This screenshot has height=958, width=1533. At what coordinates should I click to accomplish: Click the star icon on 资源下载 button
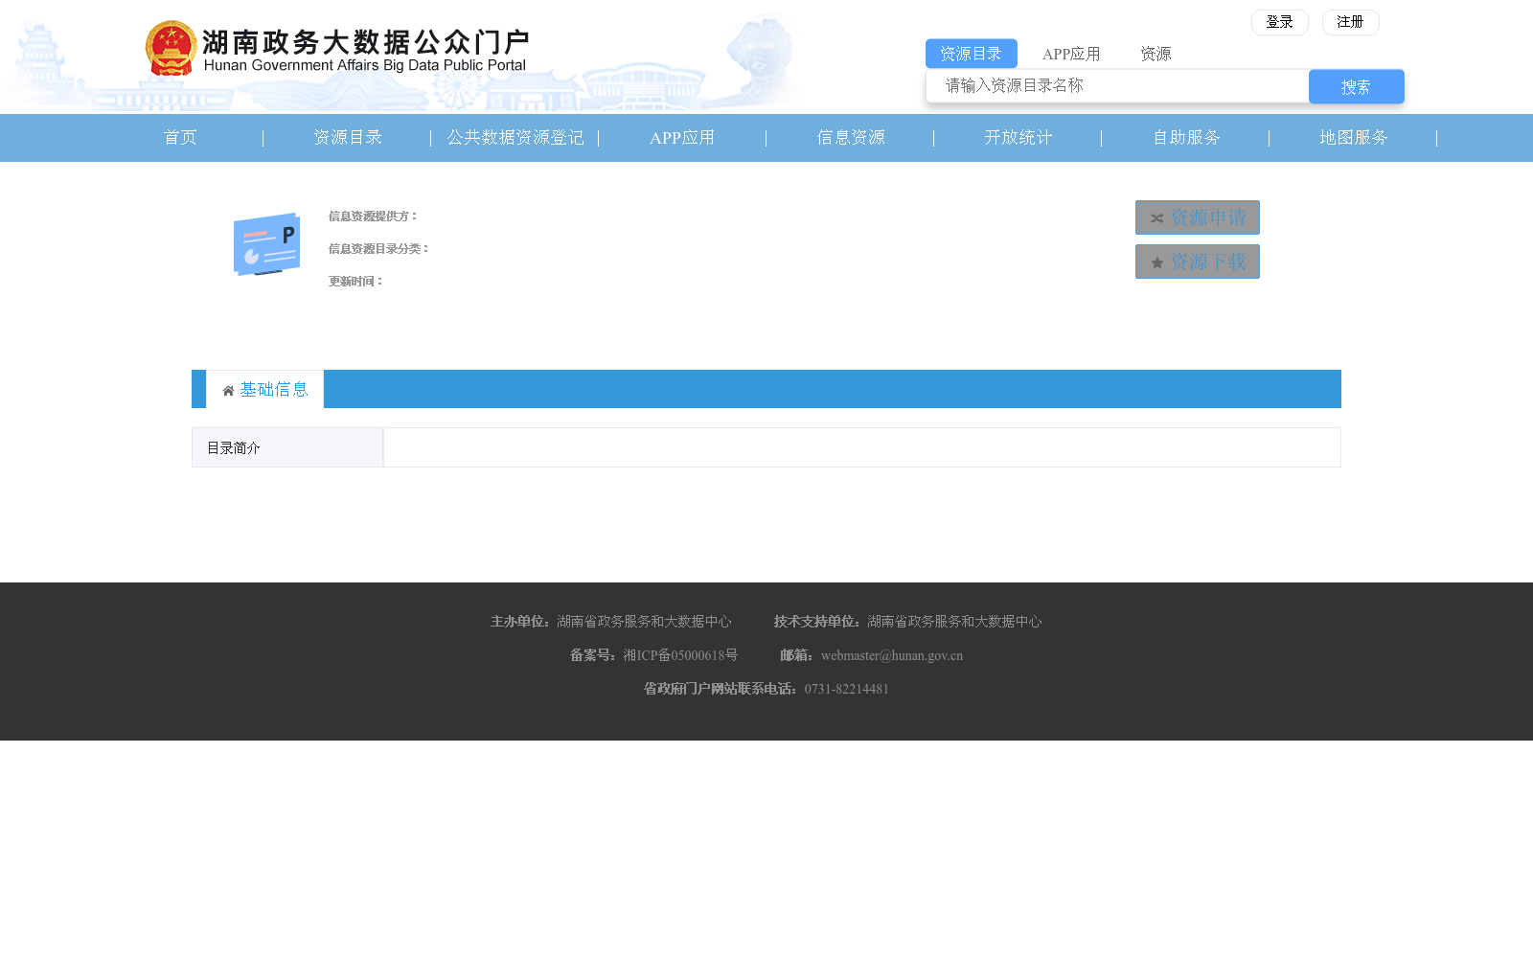click(x=1156, y=262)
